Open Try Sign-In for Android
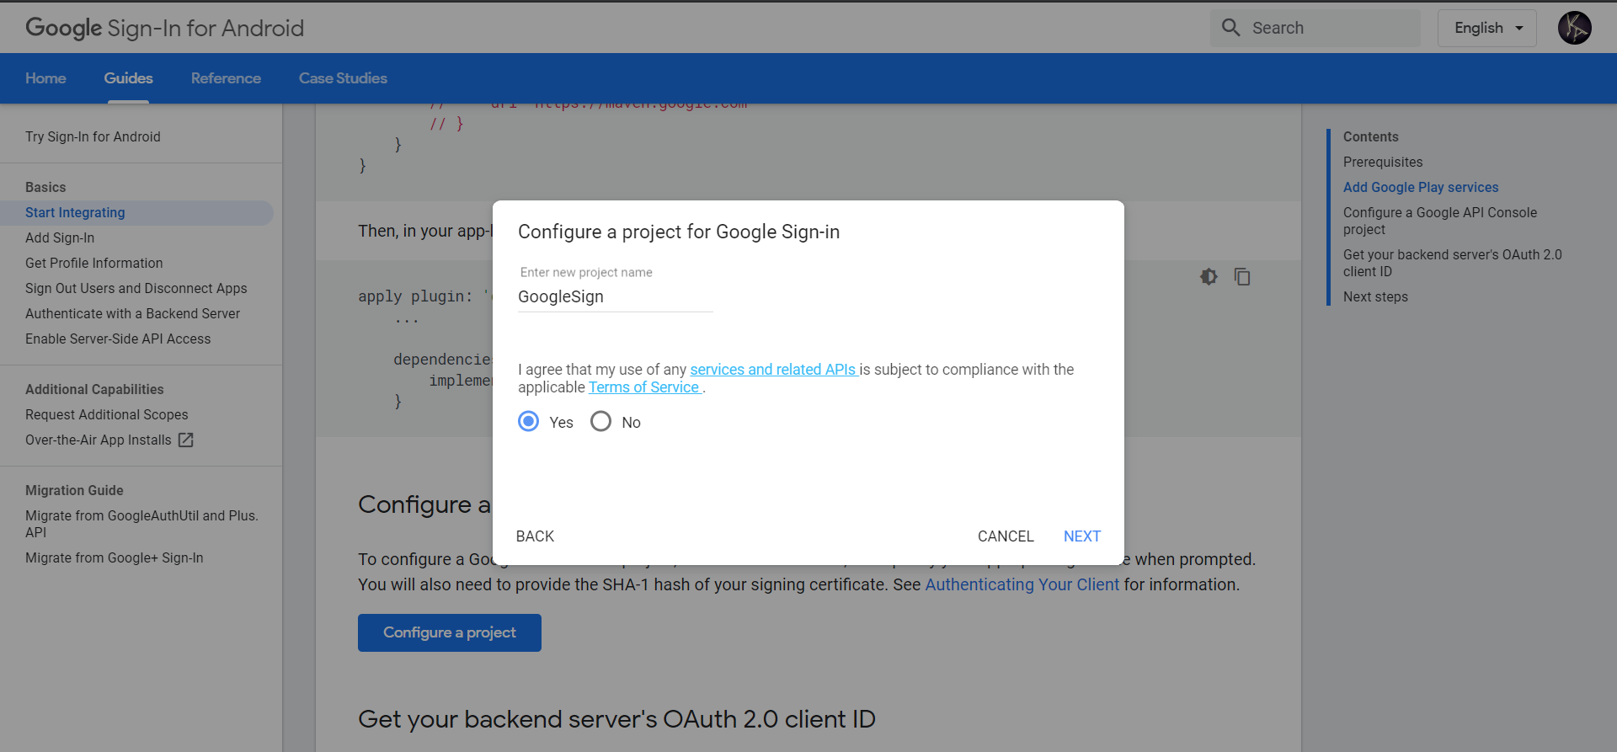Screen dimensions: 1617x752 (x=93, y=136)
